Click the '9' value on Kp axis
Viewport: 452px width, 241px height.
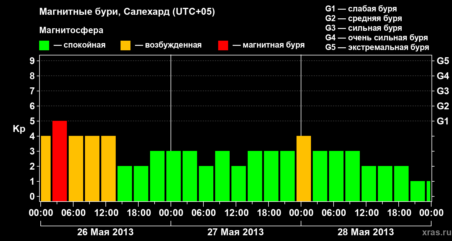pos(33,61)
